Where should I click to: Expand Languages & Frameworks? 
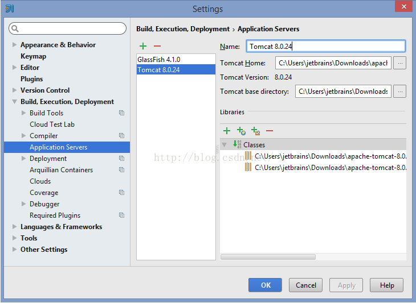point(15,226)
